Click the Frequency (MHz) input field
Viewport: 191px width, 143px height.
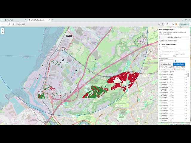167,60
